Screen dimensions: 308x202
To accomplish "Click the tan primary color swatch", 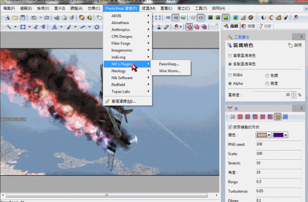I will (262, 135).
